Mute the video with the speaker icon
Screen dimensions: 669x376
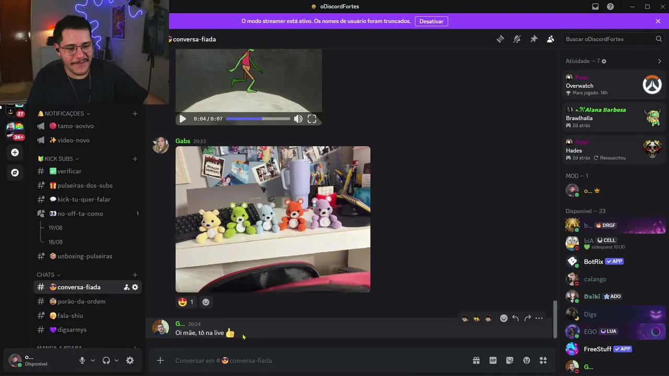[x=298, y=119]
